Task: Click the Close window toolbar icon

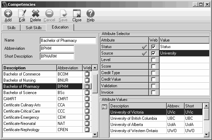Action: coord(77,13)
